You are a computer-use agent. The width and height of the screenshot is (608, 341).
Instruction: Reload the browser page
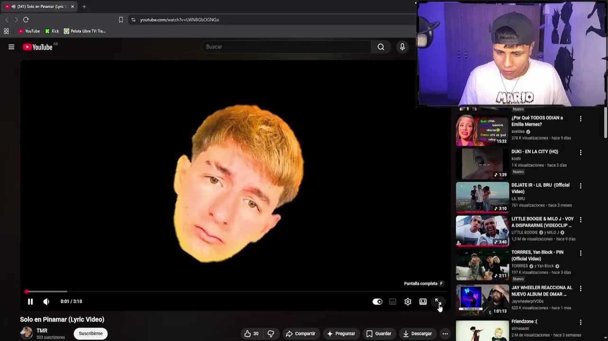26,19
